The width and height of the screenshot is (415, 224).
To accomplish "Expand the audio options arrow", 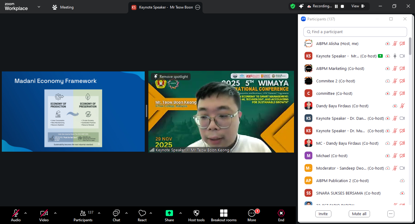I will coord(26,213).
